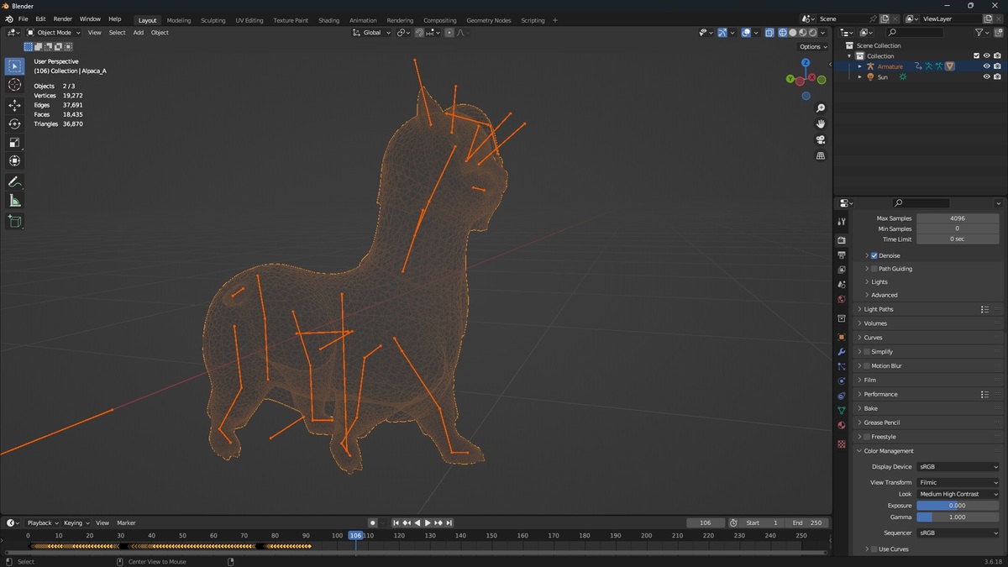
Task: Click the play animation button
Action: coord(428,522)
